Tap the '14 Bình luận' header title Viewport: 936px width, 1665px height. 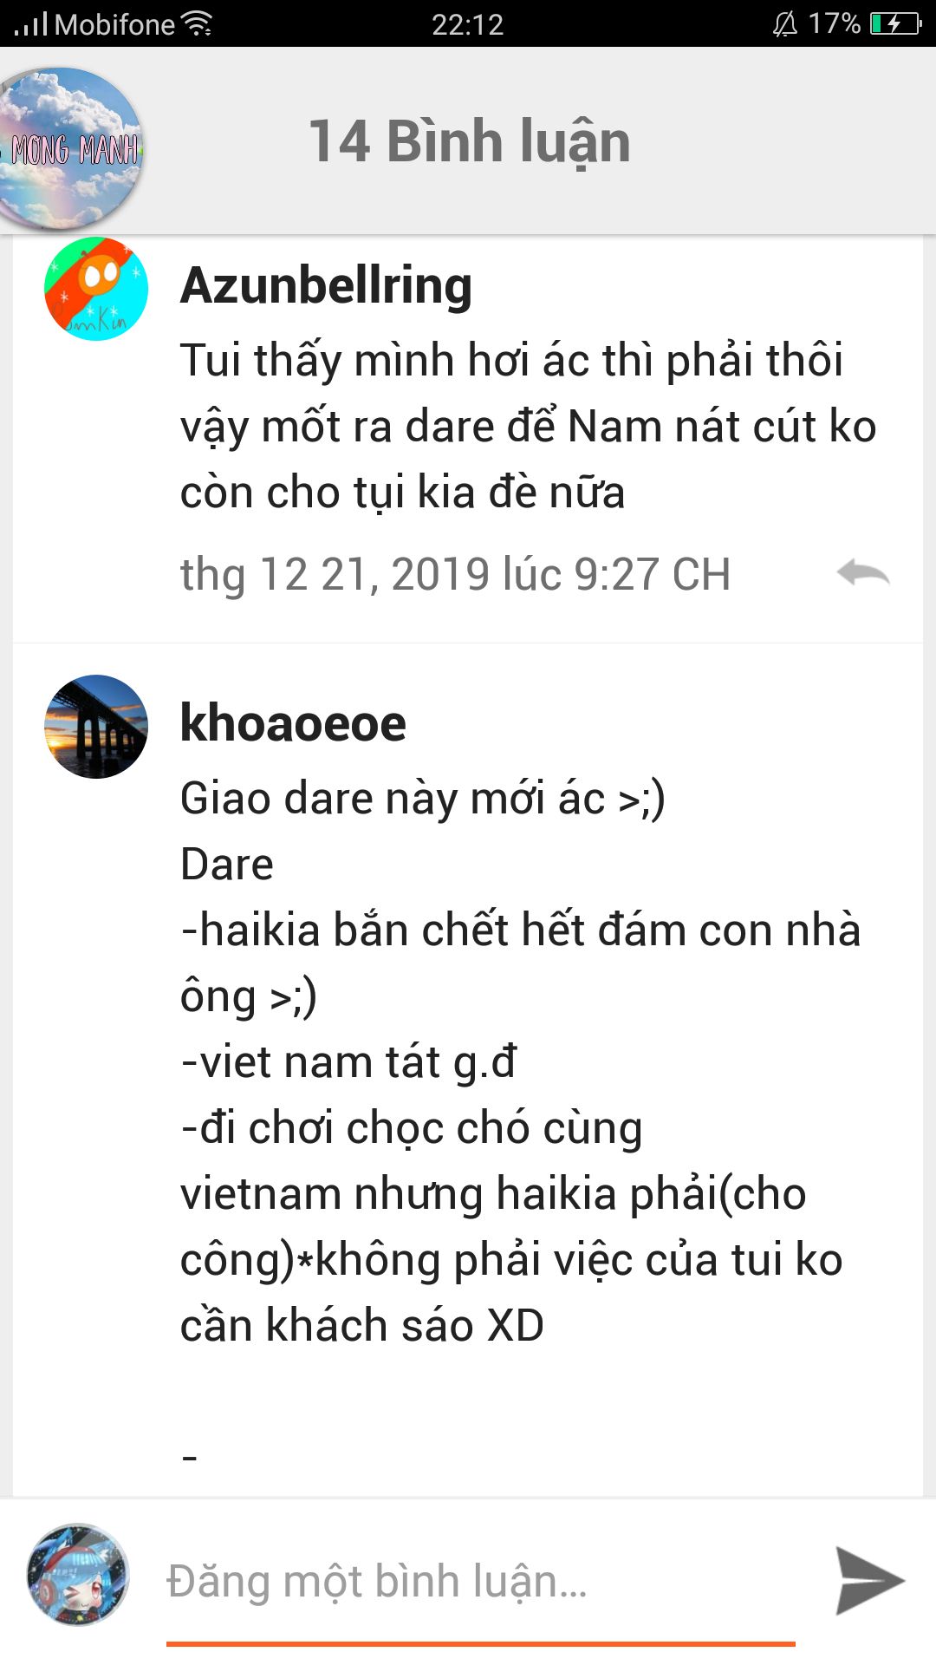(469, 141)
